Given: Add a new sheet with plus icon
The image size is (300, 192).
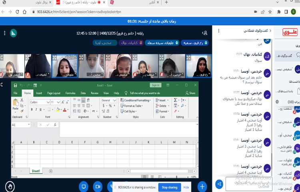Looking at the screenshot, I should tap(51, 171).
